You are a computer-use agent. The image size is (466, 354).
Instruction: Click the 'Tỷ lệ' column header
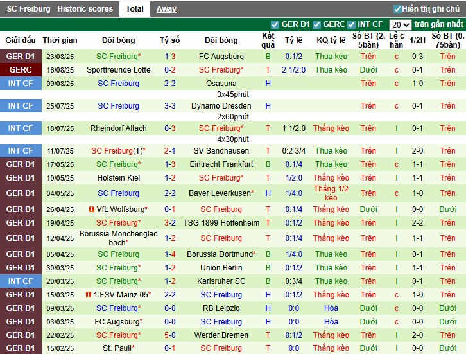[294, 40]
